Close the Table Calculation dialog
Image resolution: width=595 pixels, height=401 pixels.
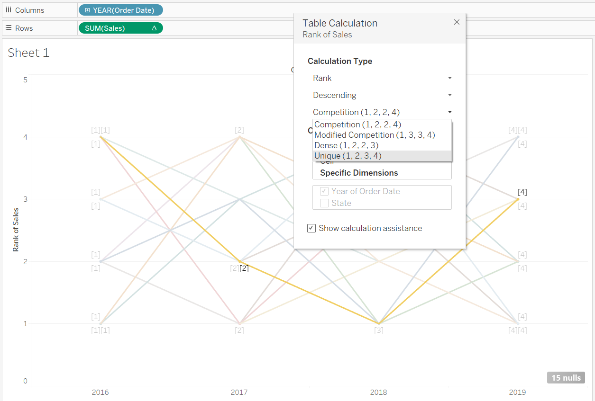click(x=457, y=22)
